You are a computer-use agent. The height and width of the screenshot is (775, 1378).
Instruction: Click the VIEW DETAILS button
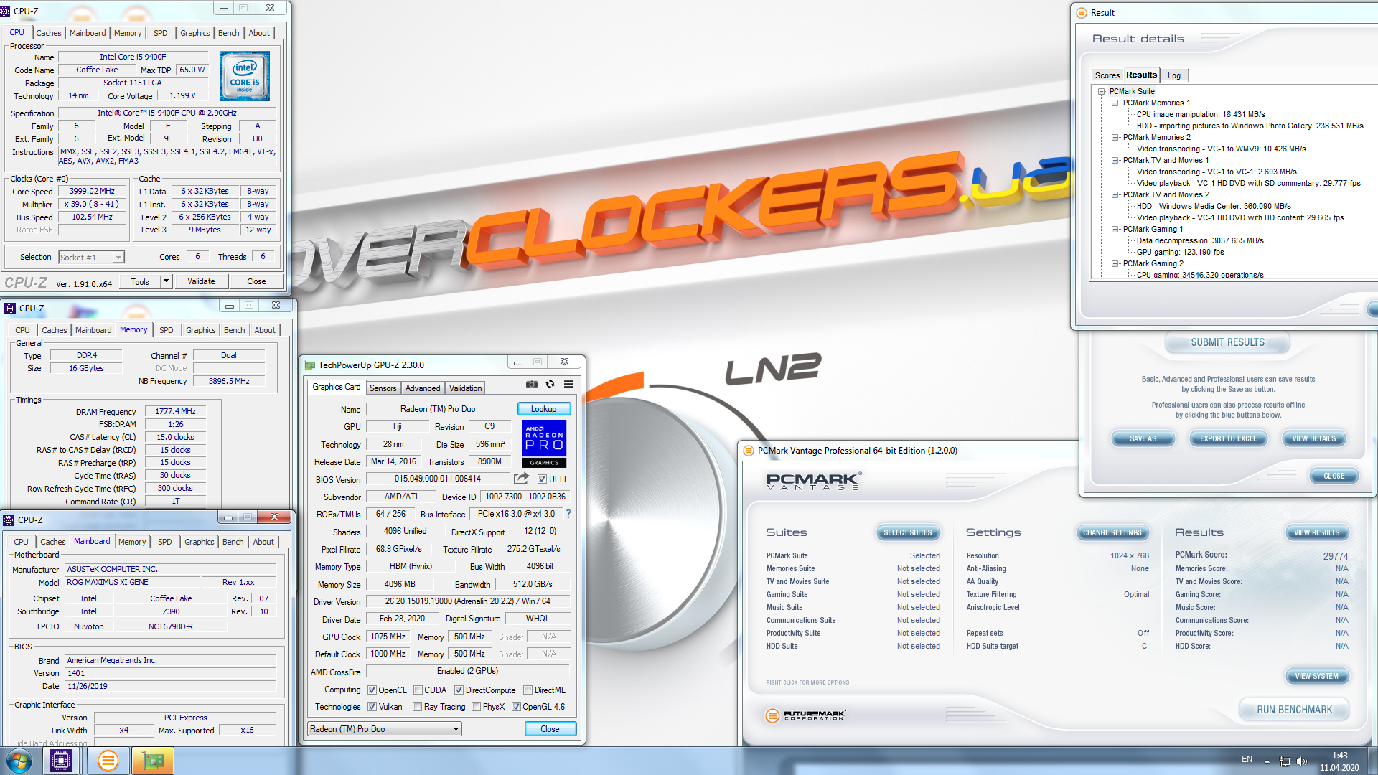click(x=1313, y=438)
